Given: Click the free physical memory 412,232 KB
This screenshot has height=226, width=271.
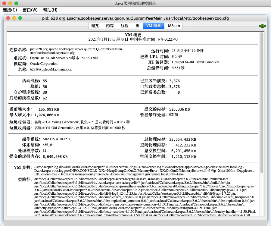Looking at the screenshot, I should 186,145.
